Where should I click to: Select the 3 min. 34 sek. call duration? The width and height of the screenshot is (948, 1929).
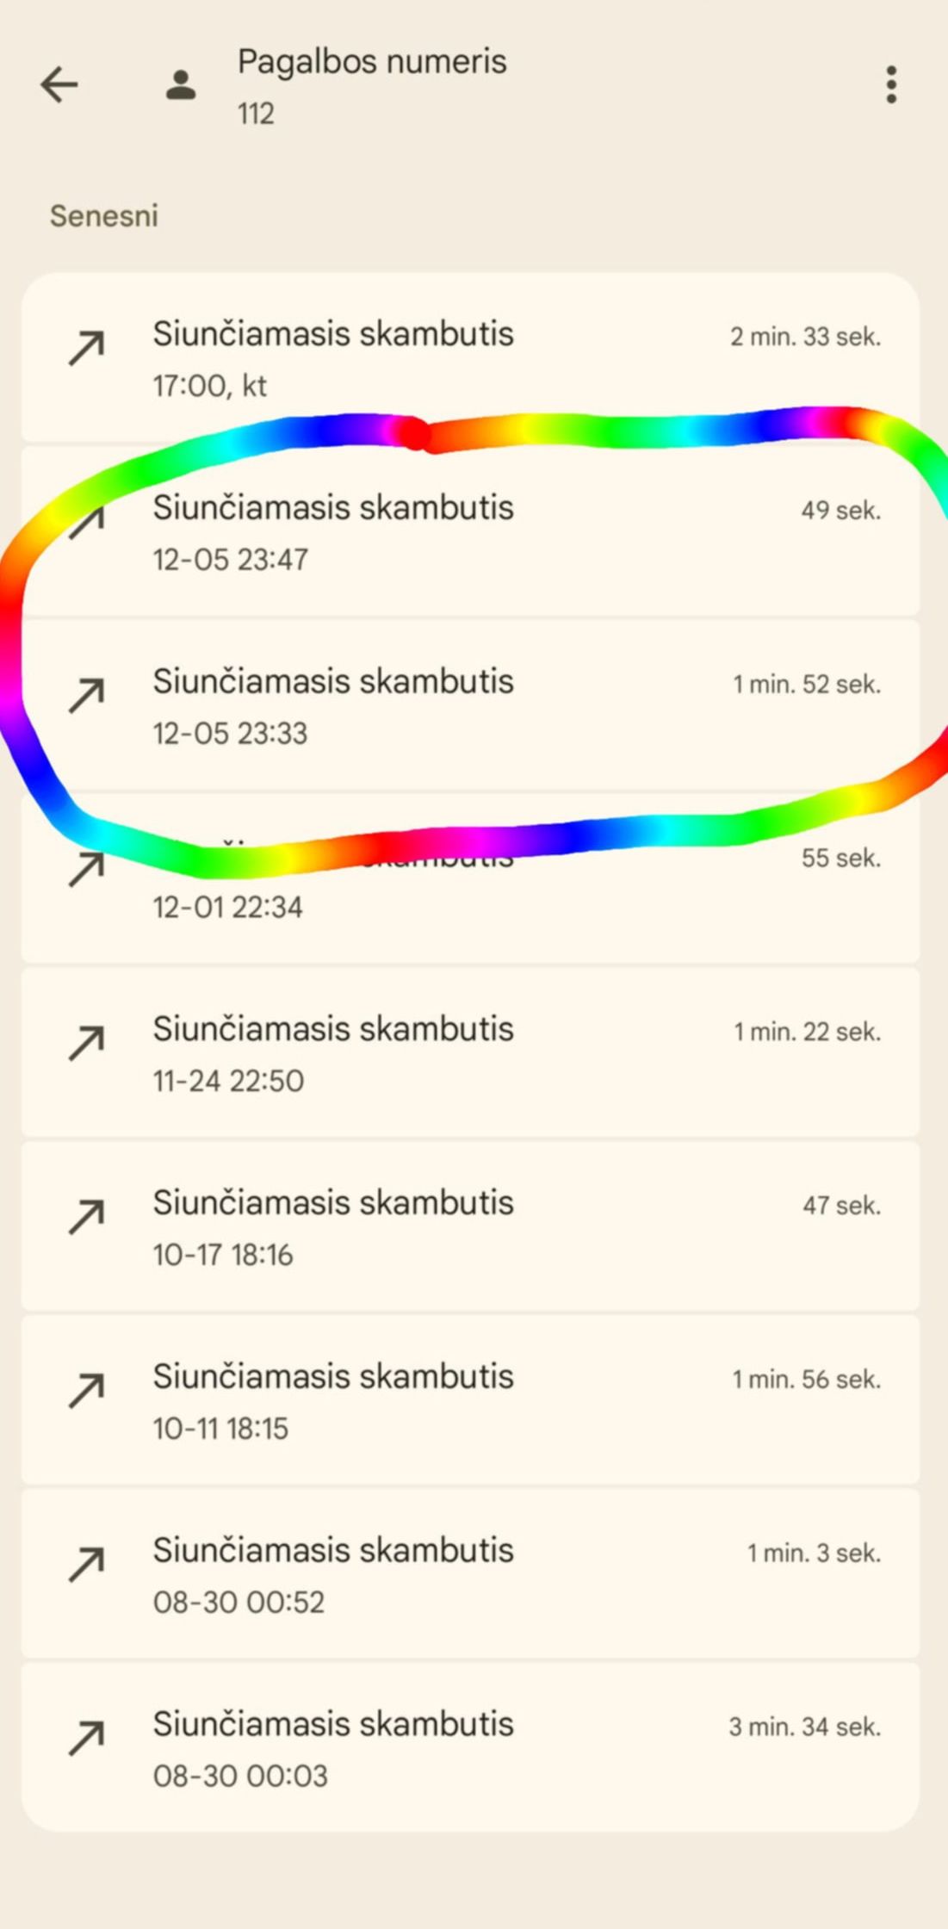click(x=804, y=1727)
